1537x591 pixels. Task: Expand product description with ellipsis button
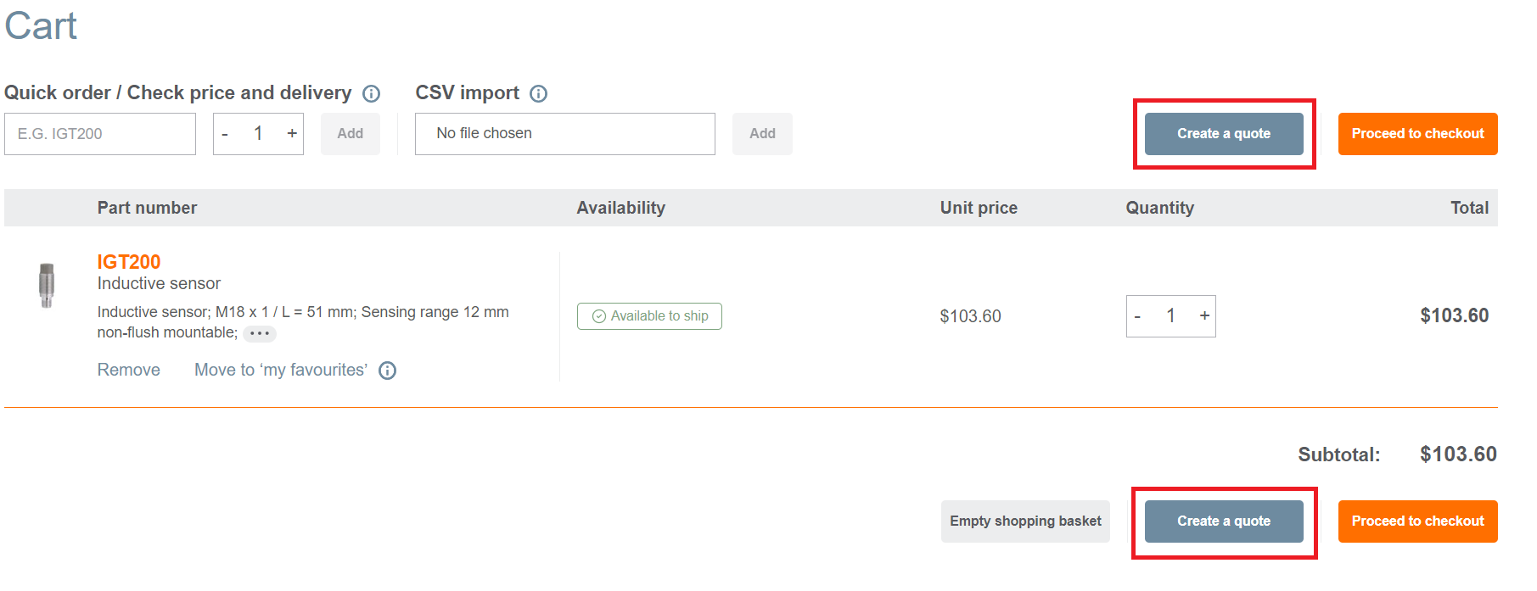pos(260,333)
